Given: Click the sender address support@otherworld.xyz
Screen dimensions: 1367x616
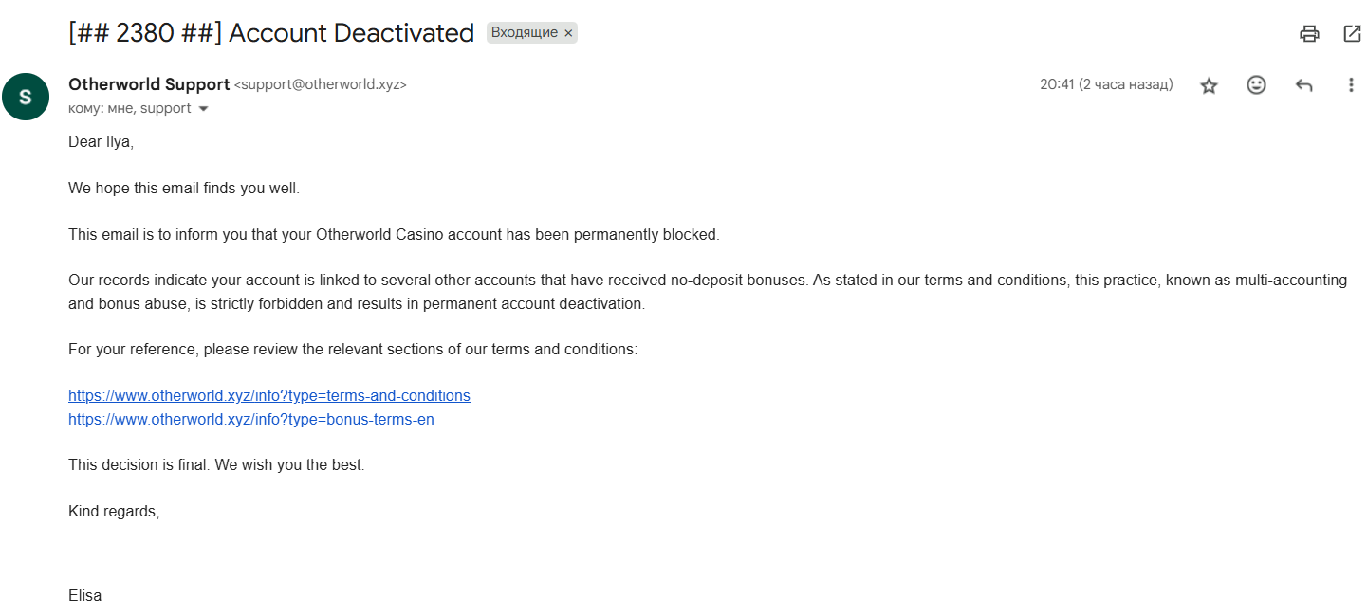Looking at the screenshot, I should [x=320, y=85].
